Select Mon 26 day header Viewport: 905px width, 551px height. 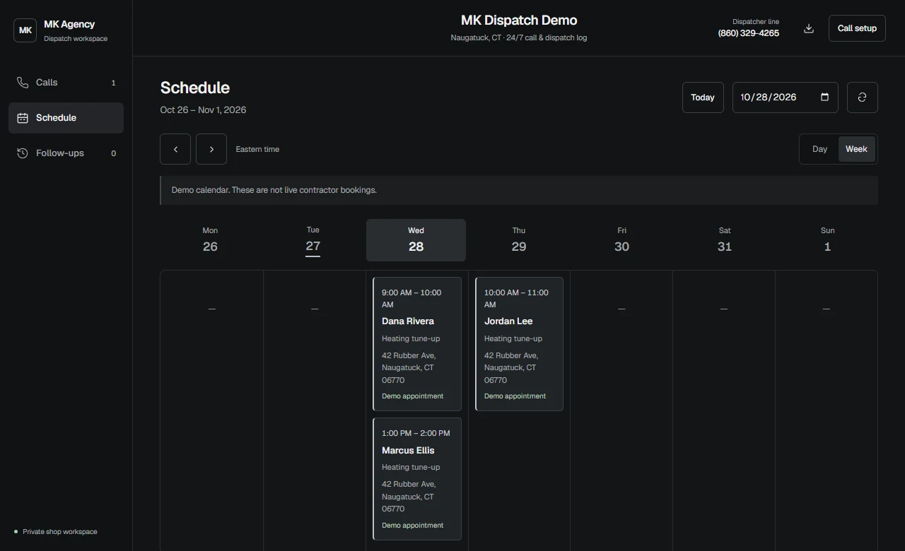point(210,240)
